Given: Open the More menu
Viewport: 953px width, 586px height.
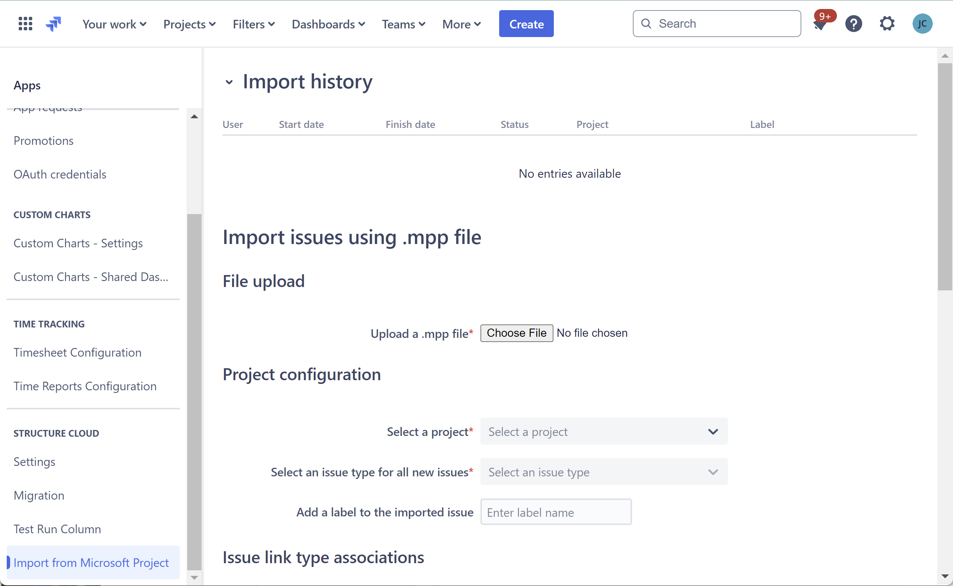Looking at the screenshot, I should click(462, 24).
